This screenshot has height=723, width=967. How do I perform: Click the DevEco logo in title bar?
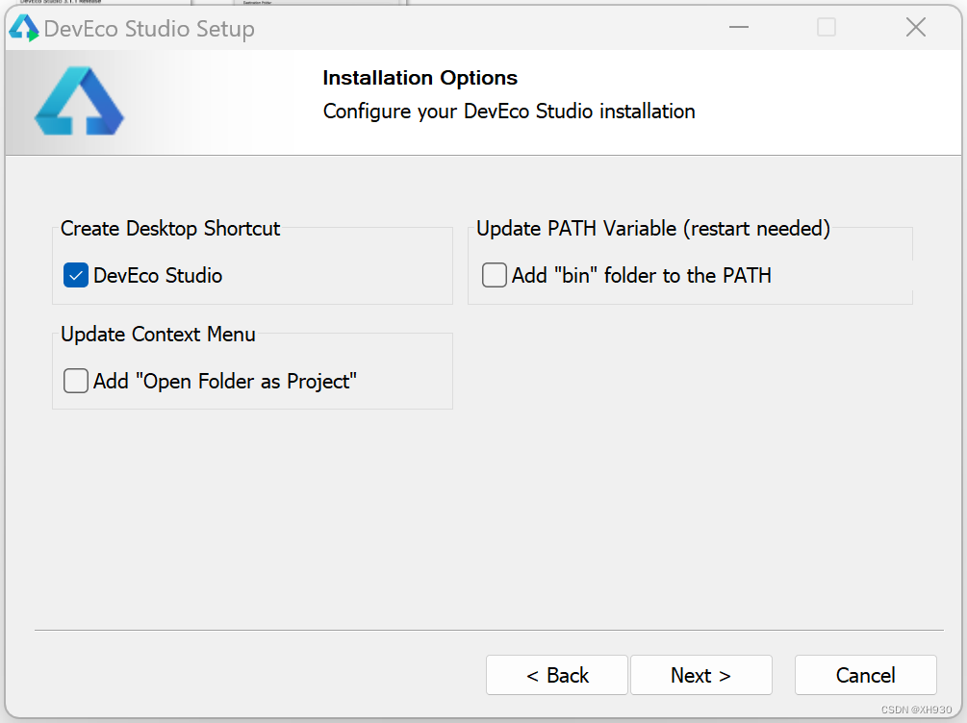[x=23, y=28]
